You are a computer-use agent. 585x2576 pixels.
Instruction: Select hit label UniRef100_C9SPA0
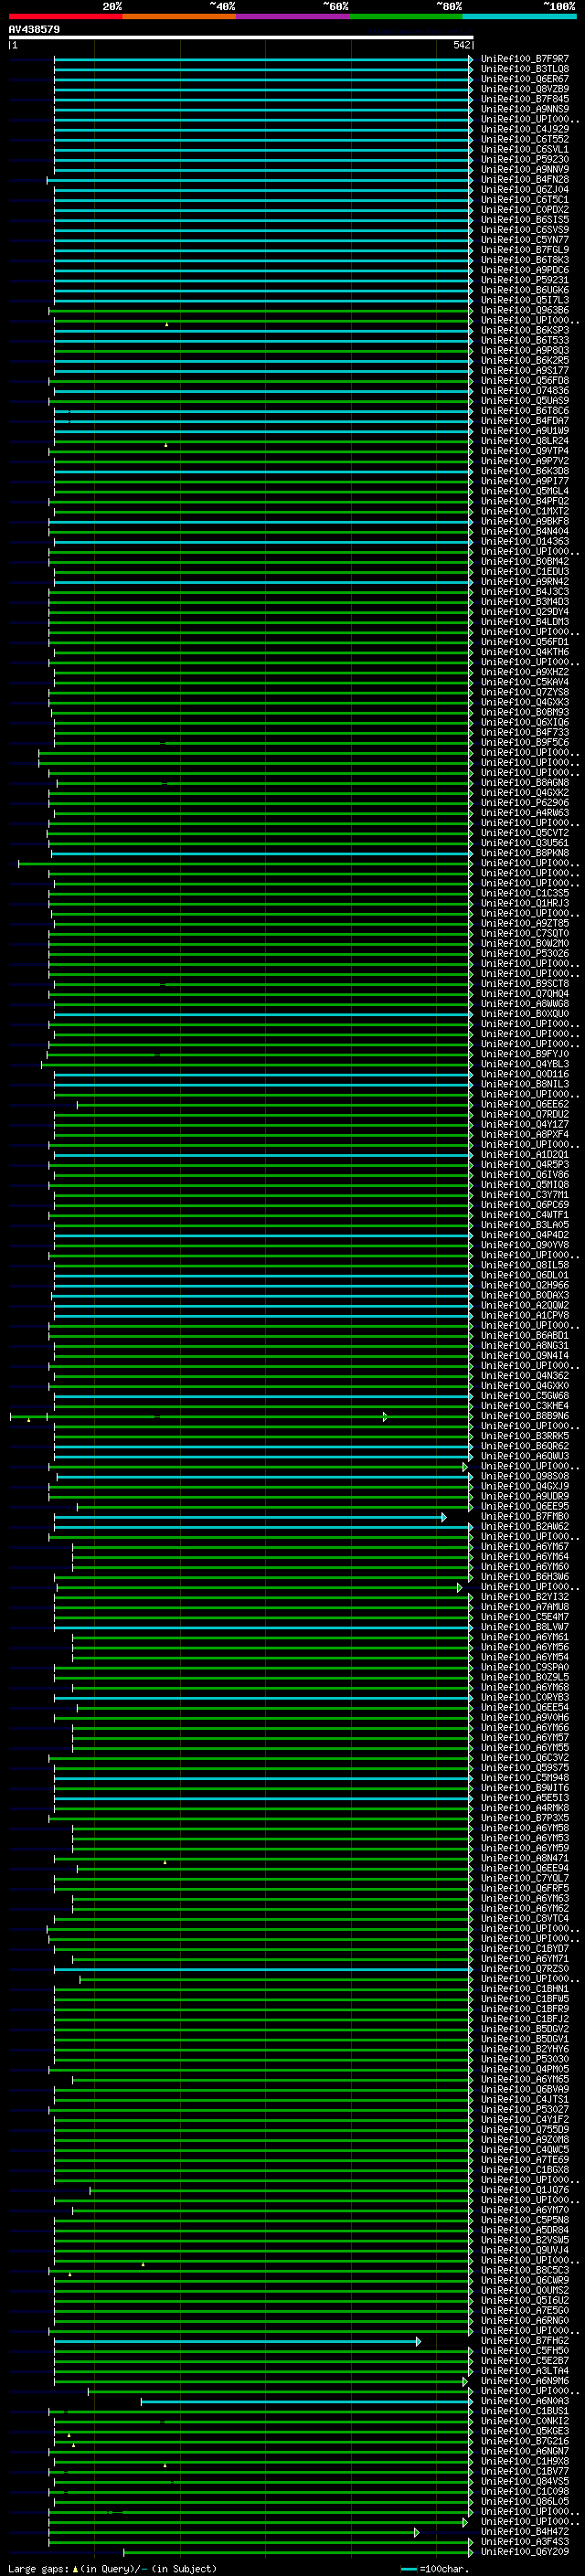525,1667
